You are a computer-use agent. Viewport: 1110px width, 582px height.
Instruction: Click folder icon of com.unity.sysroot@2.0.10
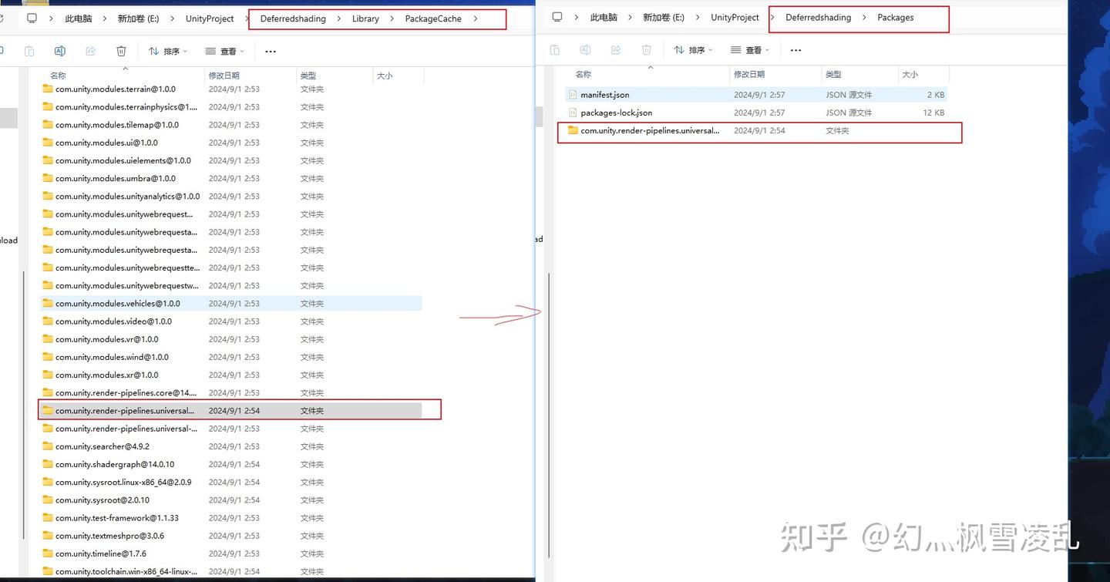pyautogui.click(x=48, y=500)
